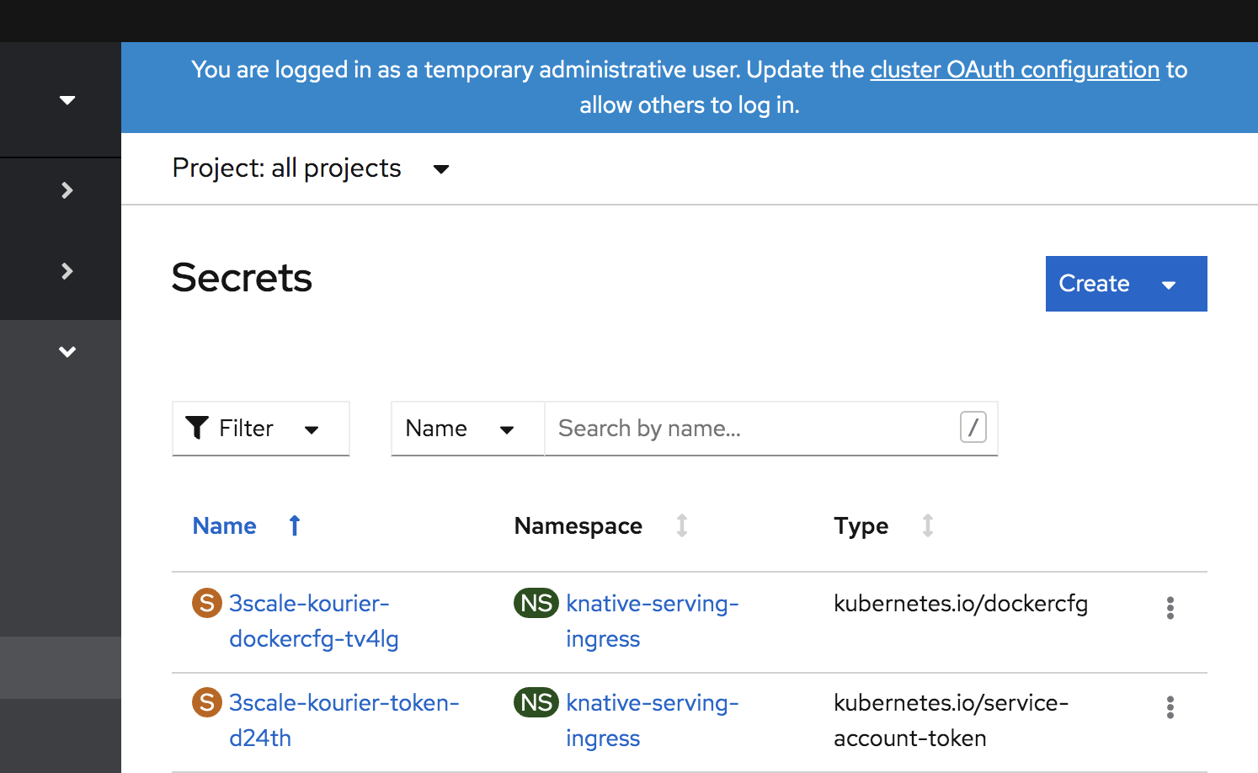Viewport: 1258px width, 773px height.
Task: Open the Create secret dropdown button
Action: tap(1126, 284)
